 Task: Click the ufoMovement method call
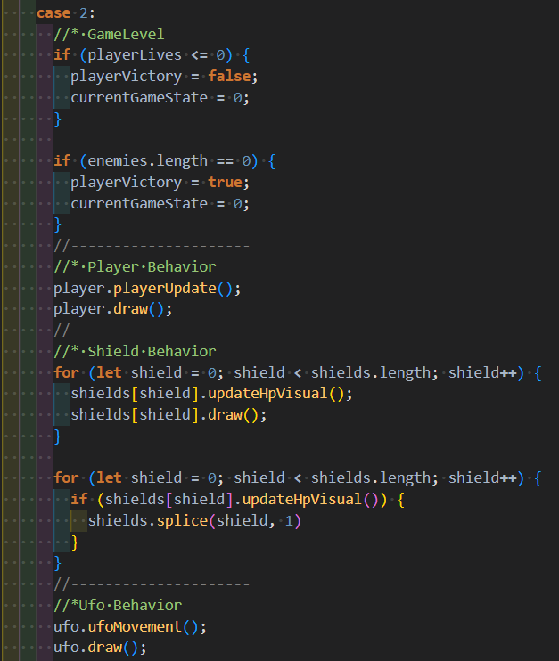point(138,626)
